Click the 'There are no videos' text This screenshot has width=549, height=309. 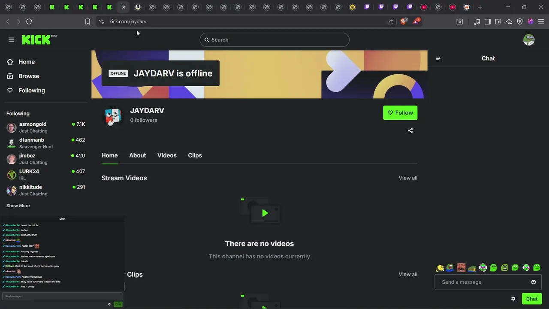(259, 243)
